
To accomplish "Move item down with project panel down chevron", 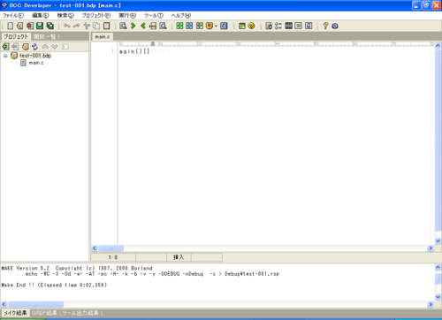I will tap(55, 47).
